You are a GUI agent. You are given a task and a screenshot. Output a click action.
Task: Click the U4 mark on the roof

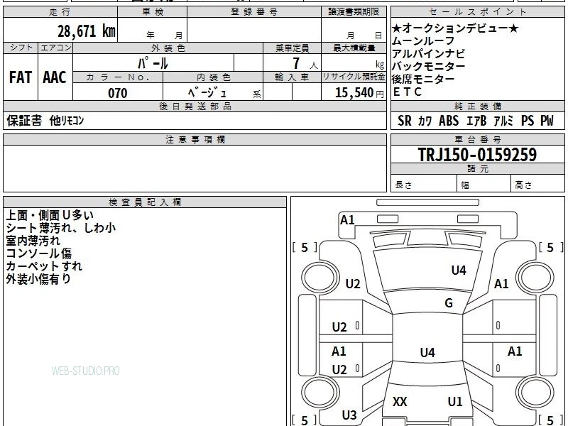[427, 352]
